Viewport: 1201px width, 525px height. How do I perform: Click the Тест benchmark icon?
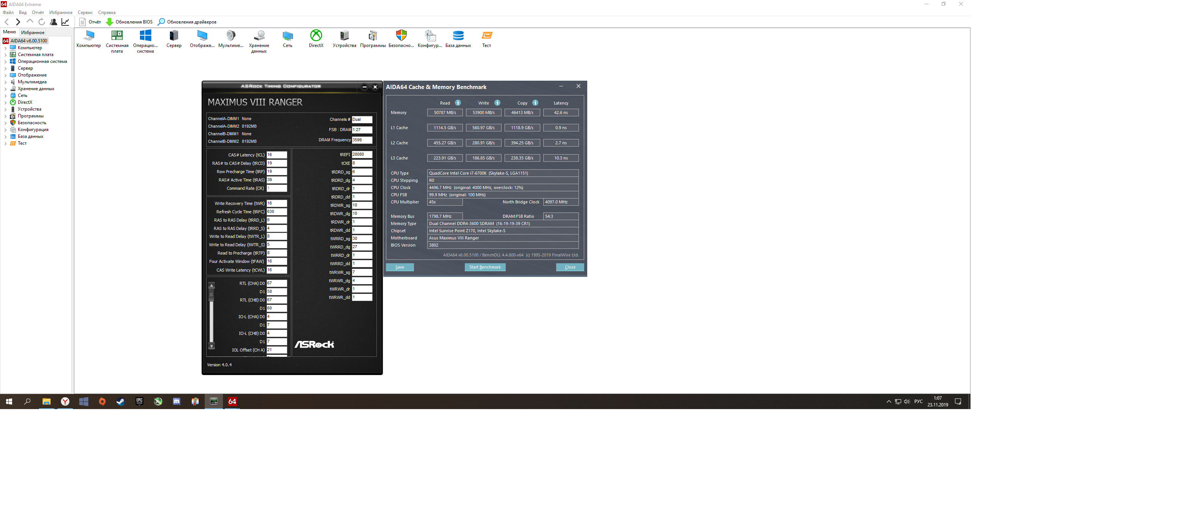(x=486, y=36)
